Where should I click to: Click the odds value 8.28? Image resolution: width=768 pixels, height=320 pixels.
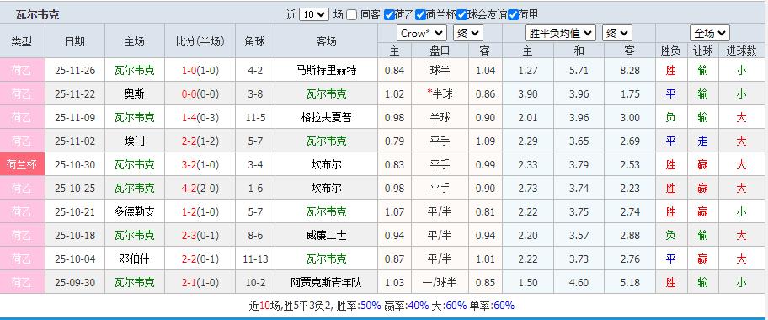[x=630, y=70]
